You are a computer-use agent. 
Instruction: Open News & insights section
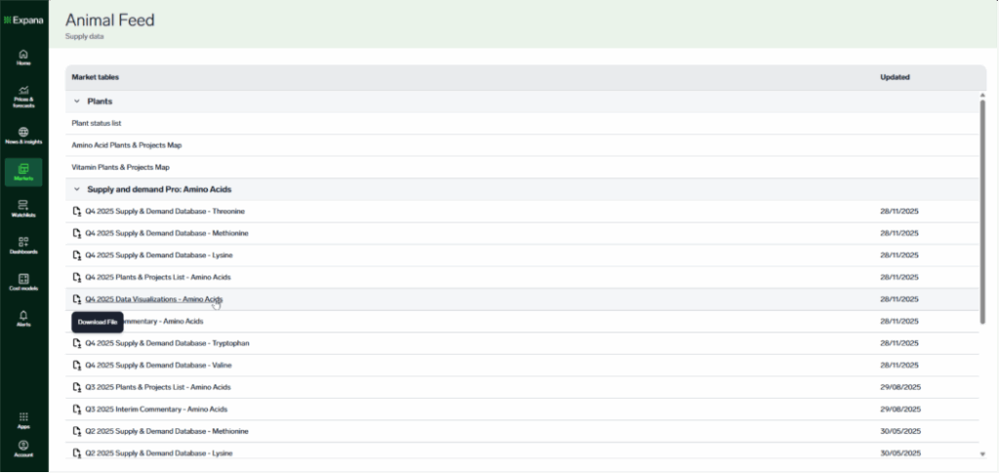[x=23, y=135]
